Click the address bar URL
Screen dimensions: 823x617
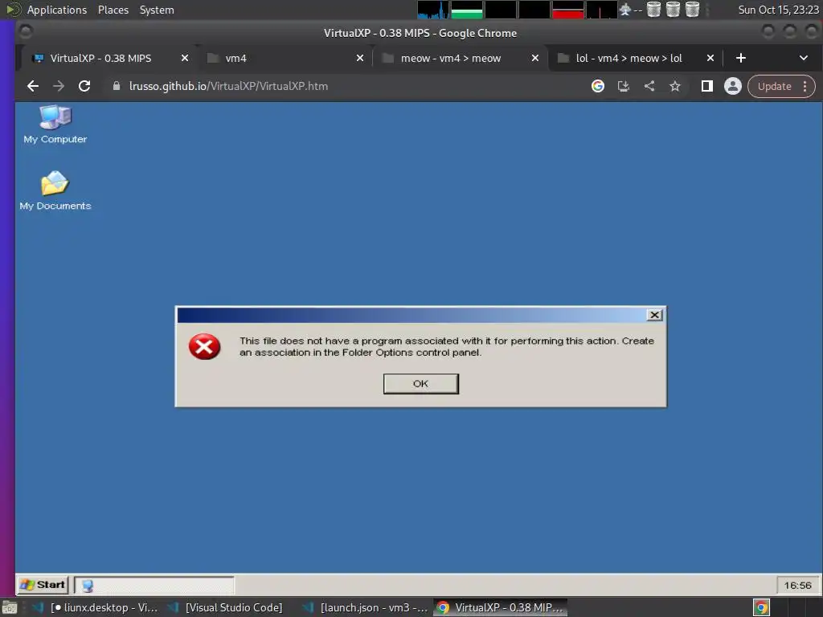pos(228,86)
